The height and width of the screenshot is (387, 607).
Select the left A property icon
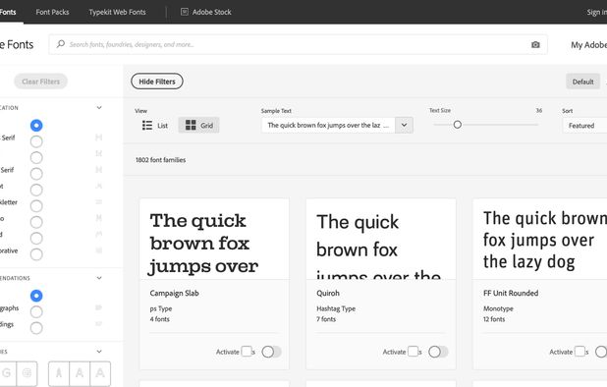(59, 373)
